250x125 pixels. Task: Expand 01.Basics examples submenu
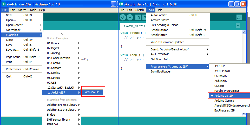(x=62, y=43)
